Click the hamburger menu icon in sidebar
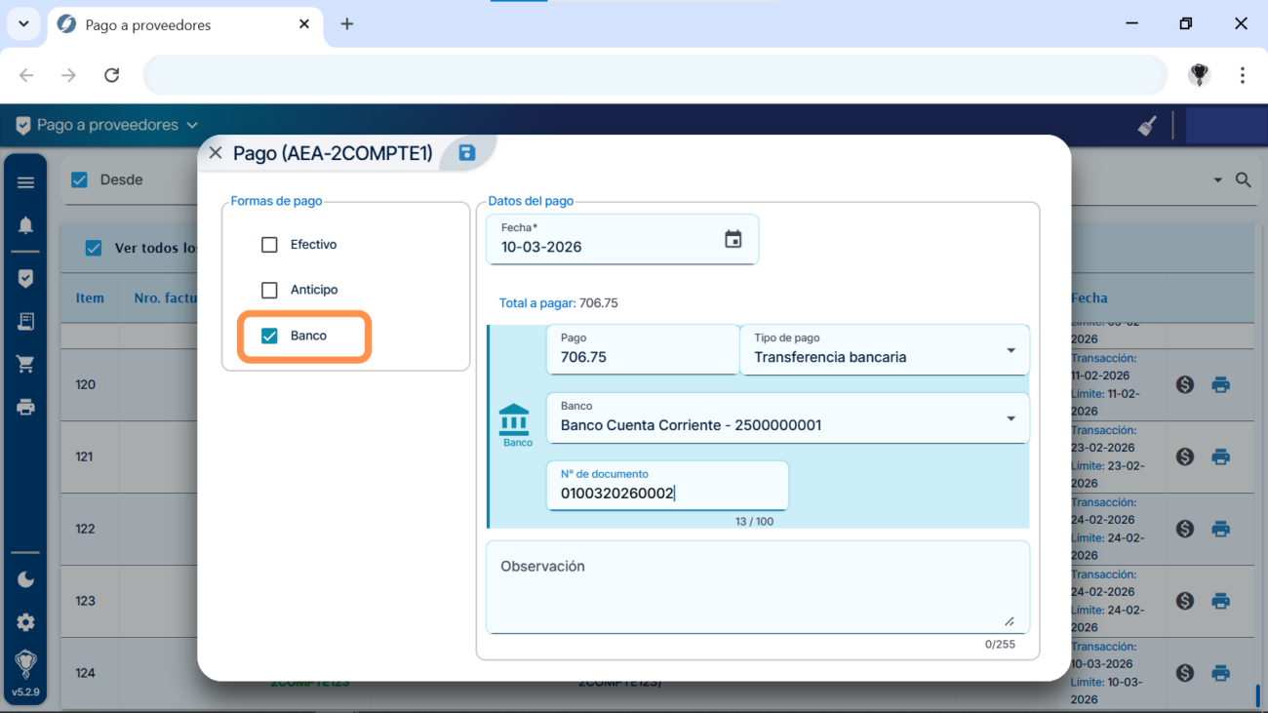The width and height of the screenshot is (1268, 713). 26,182
